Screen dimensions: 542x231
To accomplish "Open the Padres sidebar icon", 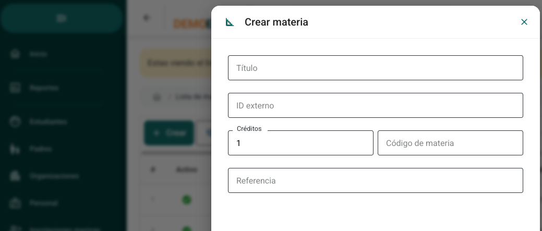I will click(15, 149).
